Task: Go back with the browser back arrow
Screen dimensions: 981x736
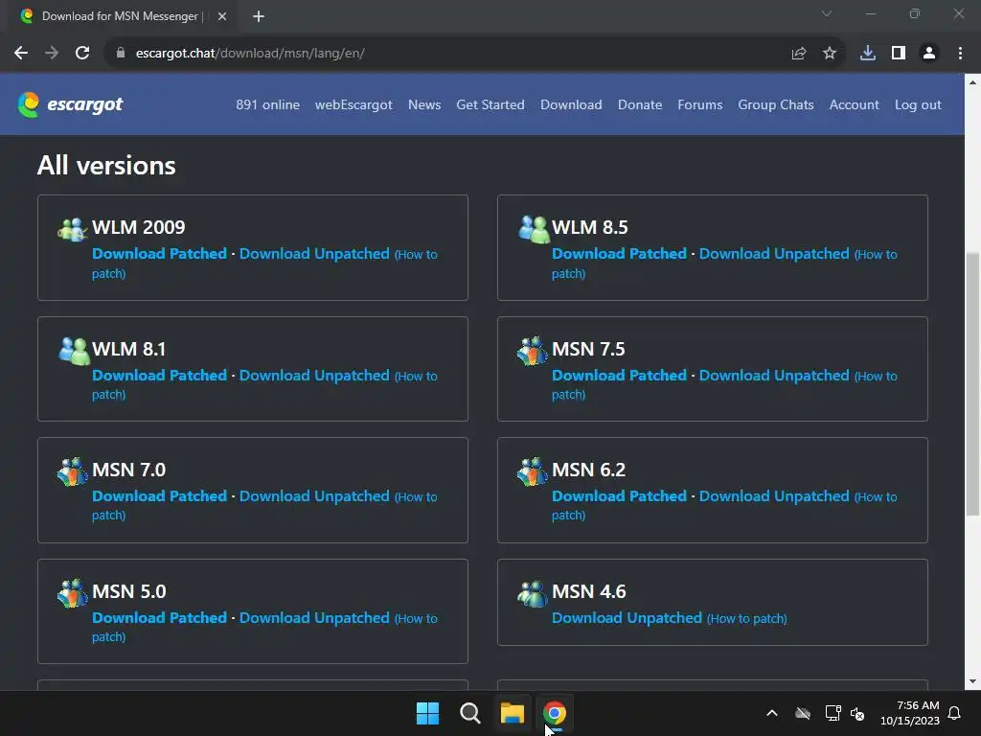Action: pyautogui.click(x=21, y=54)
